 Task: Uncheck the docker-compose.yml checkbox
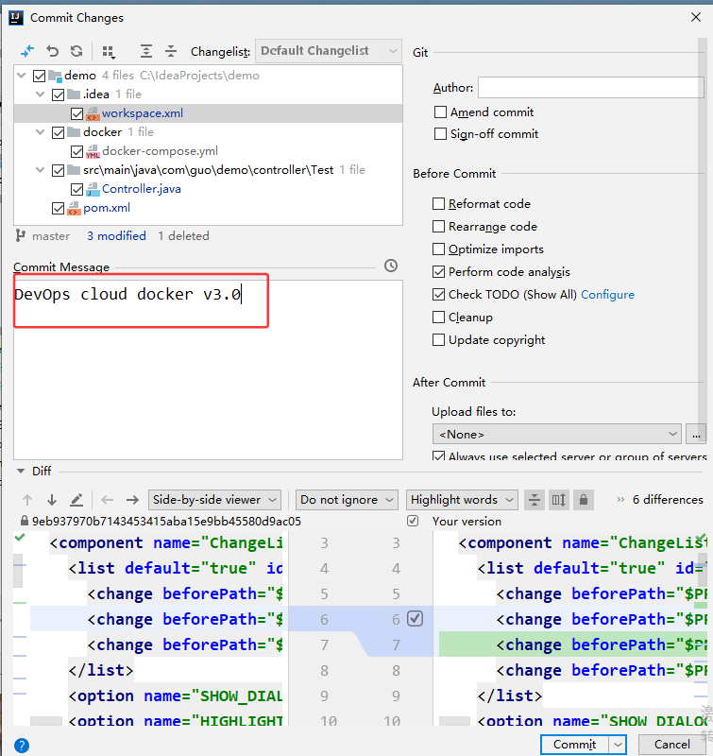[76, 151]
